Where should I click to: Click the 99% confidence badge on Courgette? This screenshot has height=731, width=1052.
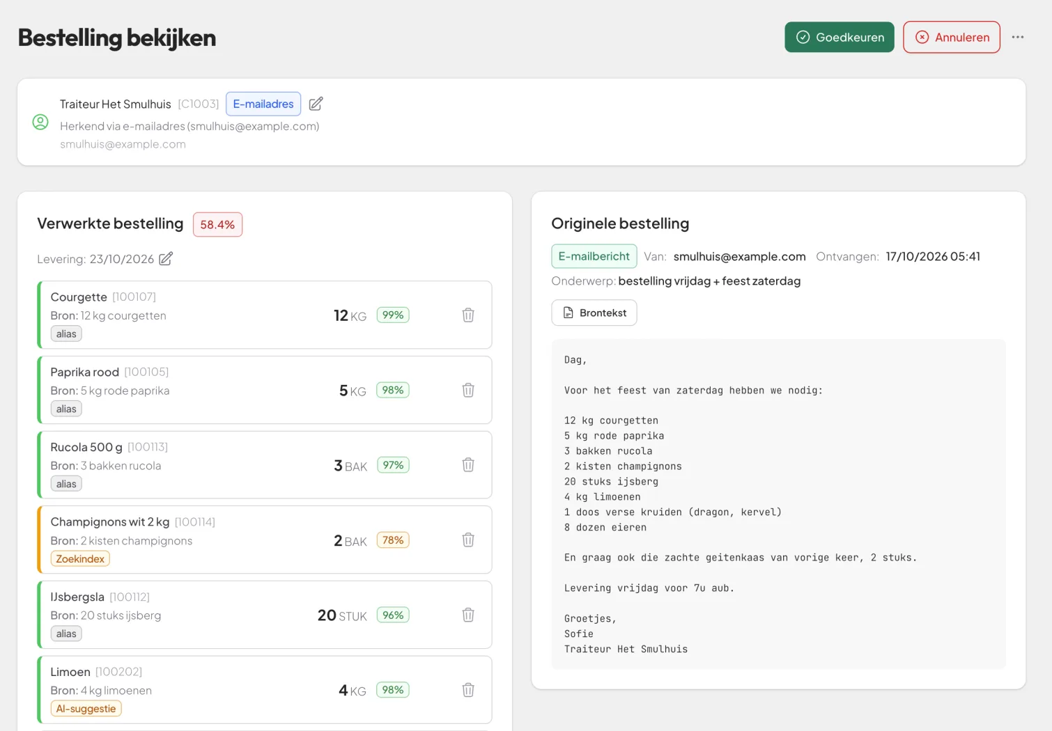coord(393,315)
